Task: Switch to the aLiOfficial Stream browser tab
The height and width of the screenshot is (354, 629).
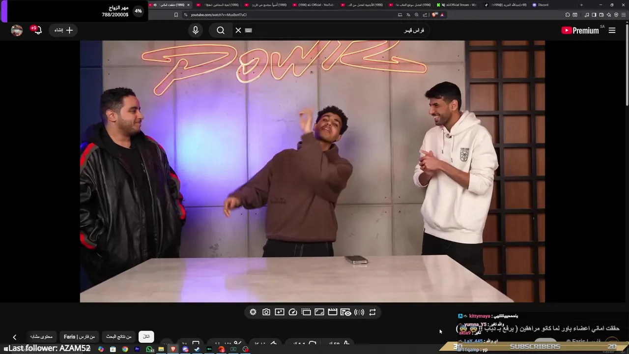Action: tap(456, 5)
